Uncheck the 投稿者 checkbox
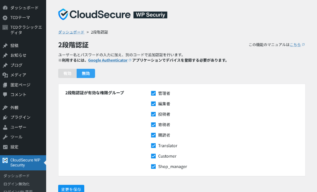 pyautogui.click(x=153, y=114)
